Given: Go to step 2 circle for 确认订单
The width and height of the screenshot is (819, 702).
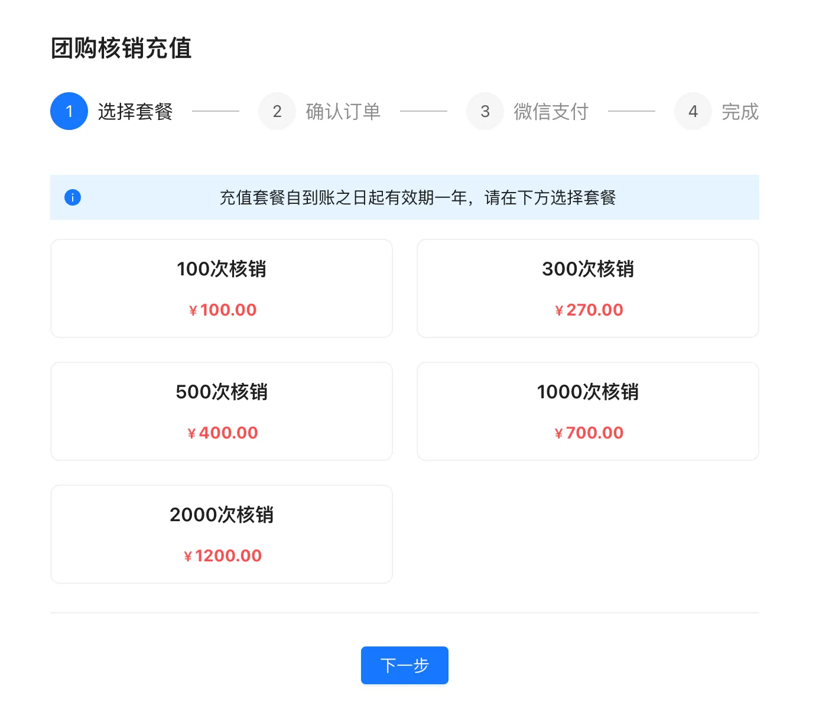Looking at the screenshot, I should 277,111.
